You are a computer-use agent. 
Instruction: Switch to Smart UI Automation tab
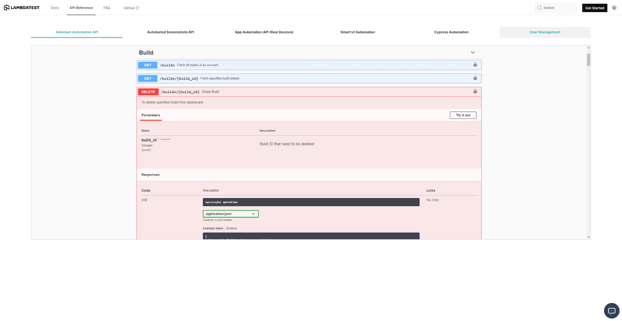tap(358, 32)
